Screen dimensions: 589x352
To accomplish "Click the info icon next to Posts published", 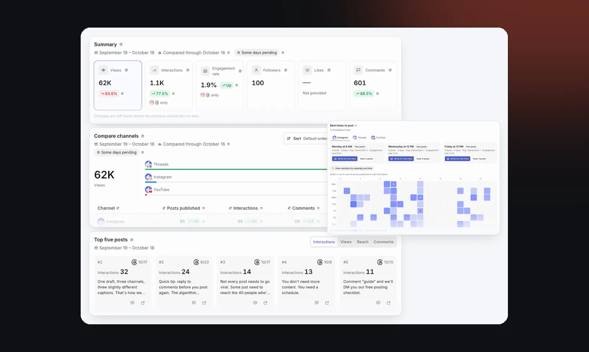I will pyautogui.click(x=204, y=208).
